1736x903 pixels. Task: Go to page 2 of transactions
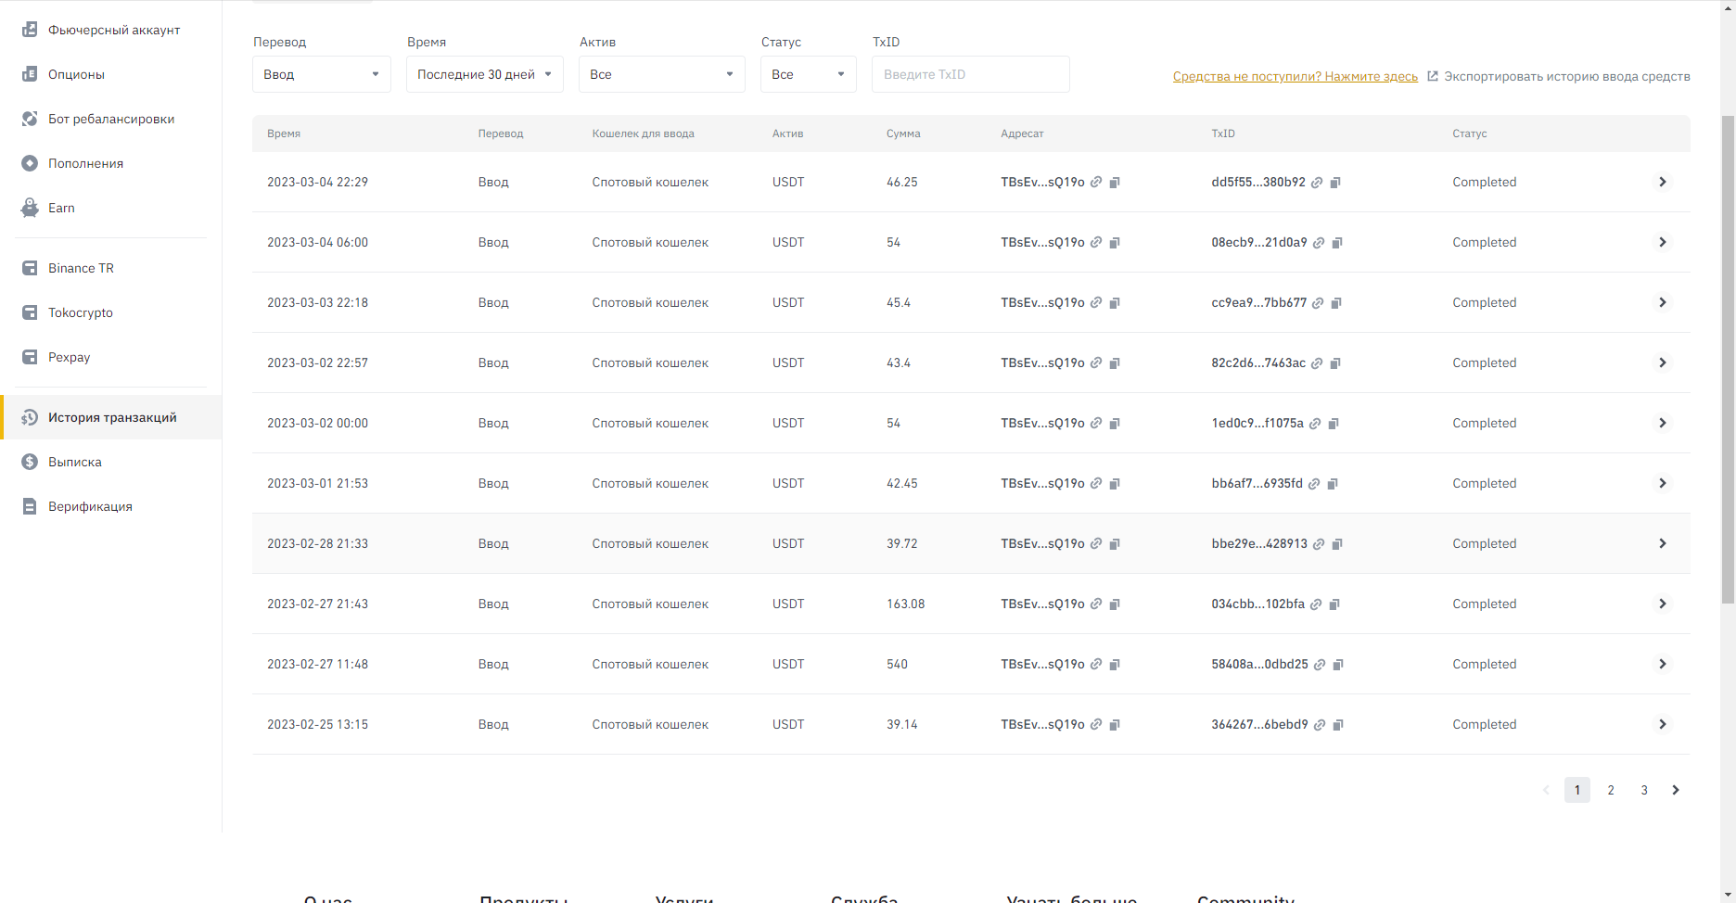coord(1611,790)
